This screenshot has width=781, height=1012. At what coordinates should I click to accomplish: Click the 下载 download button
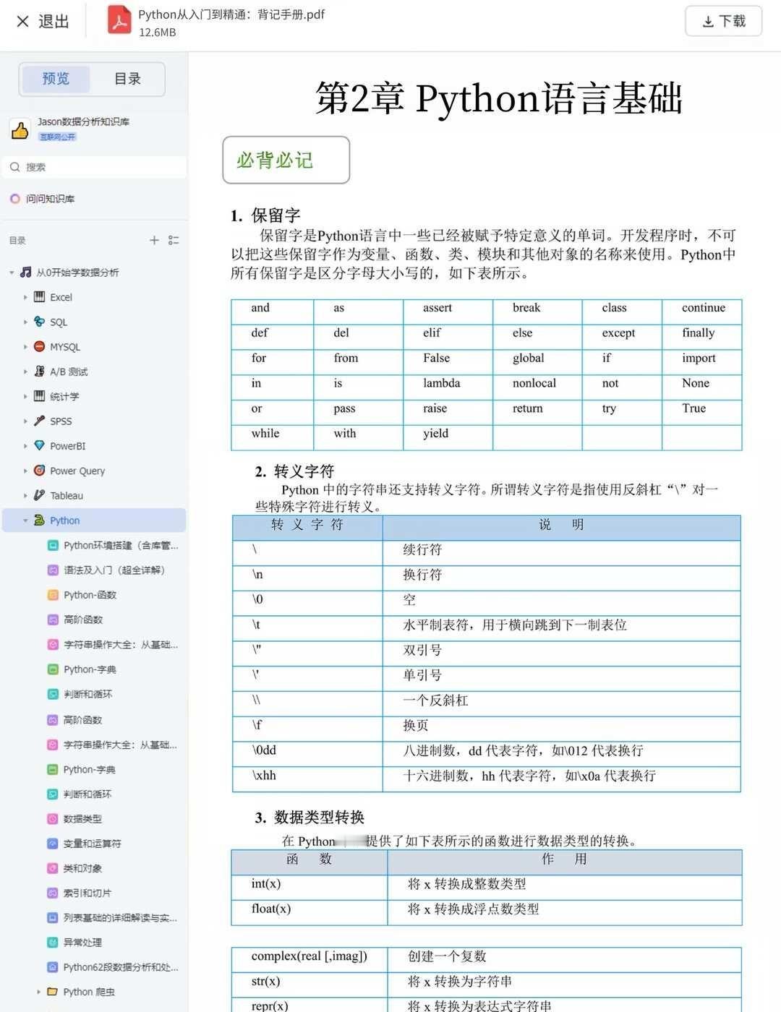724,21
